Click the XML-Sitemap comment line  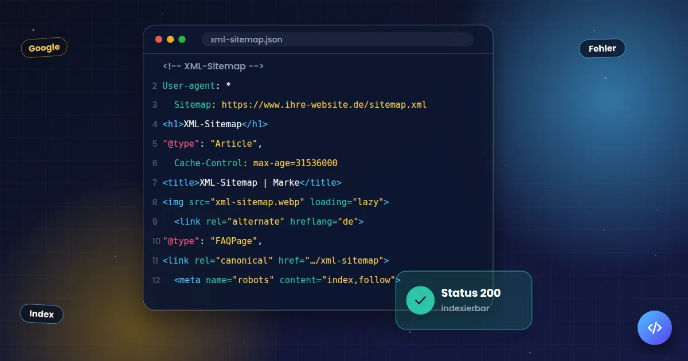point(213,66)
